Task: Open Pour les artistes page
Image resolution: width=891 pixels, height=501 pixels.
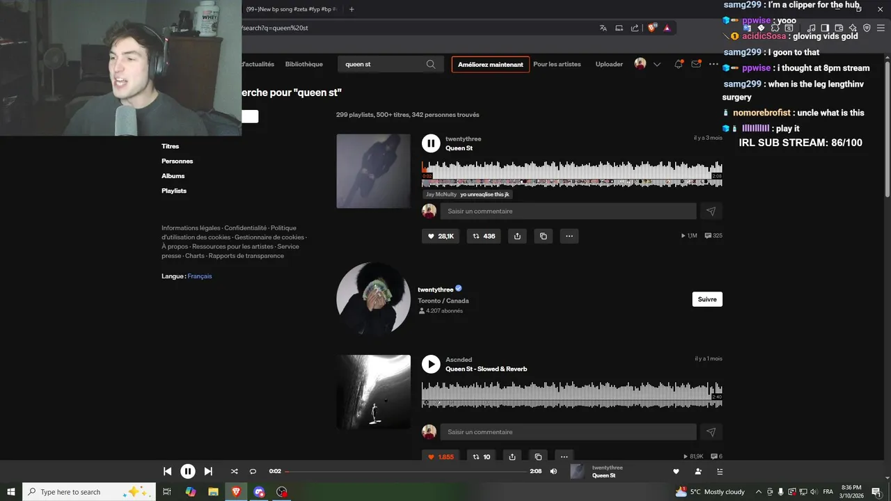Action: (557, 64)
